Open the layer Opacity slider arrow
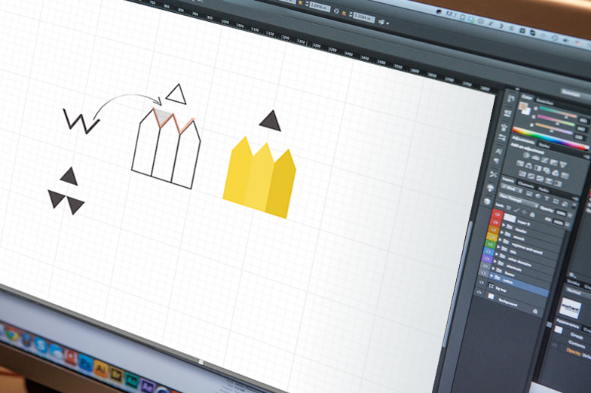The width and height of the screenshot is (591, 393). coord(570,215)
